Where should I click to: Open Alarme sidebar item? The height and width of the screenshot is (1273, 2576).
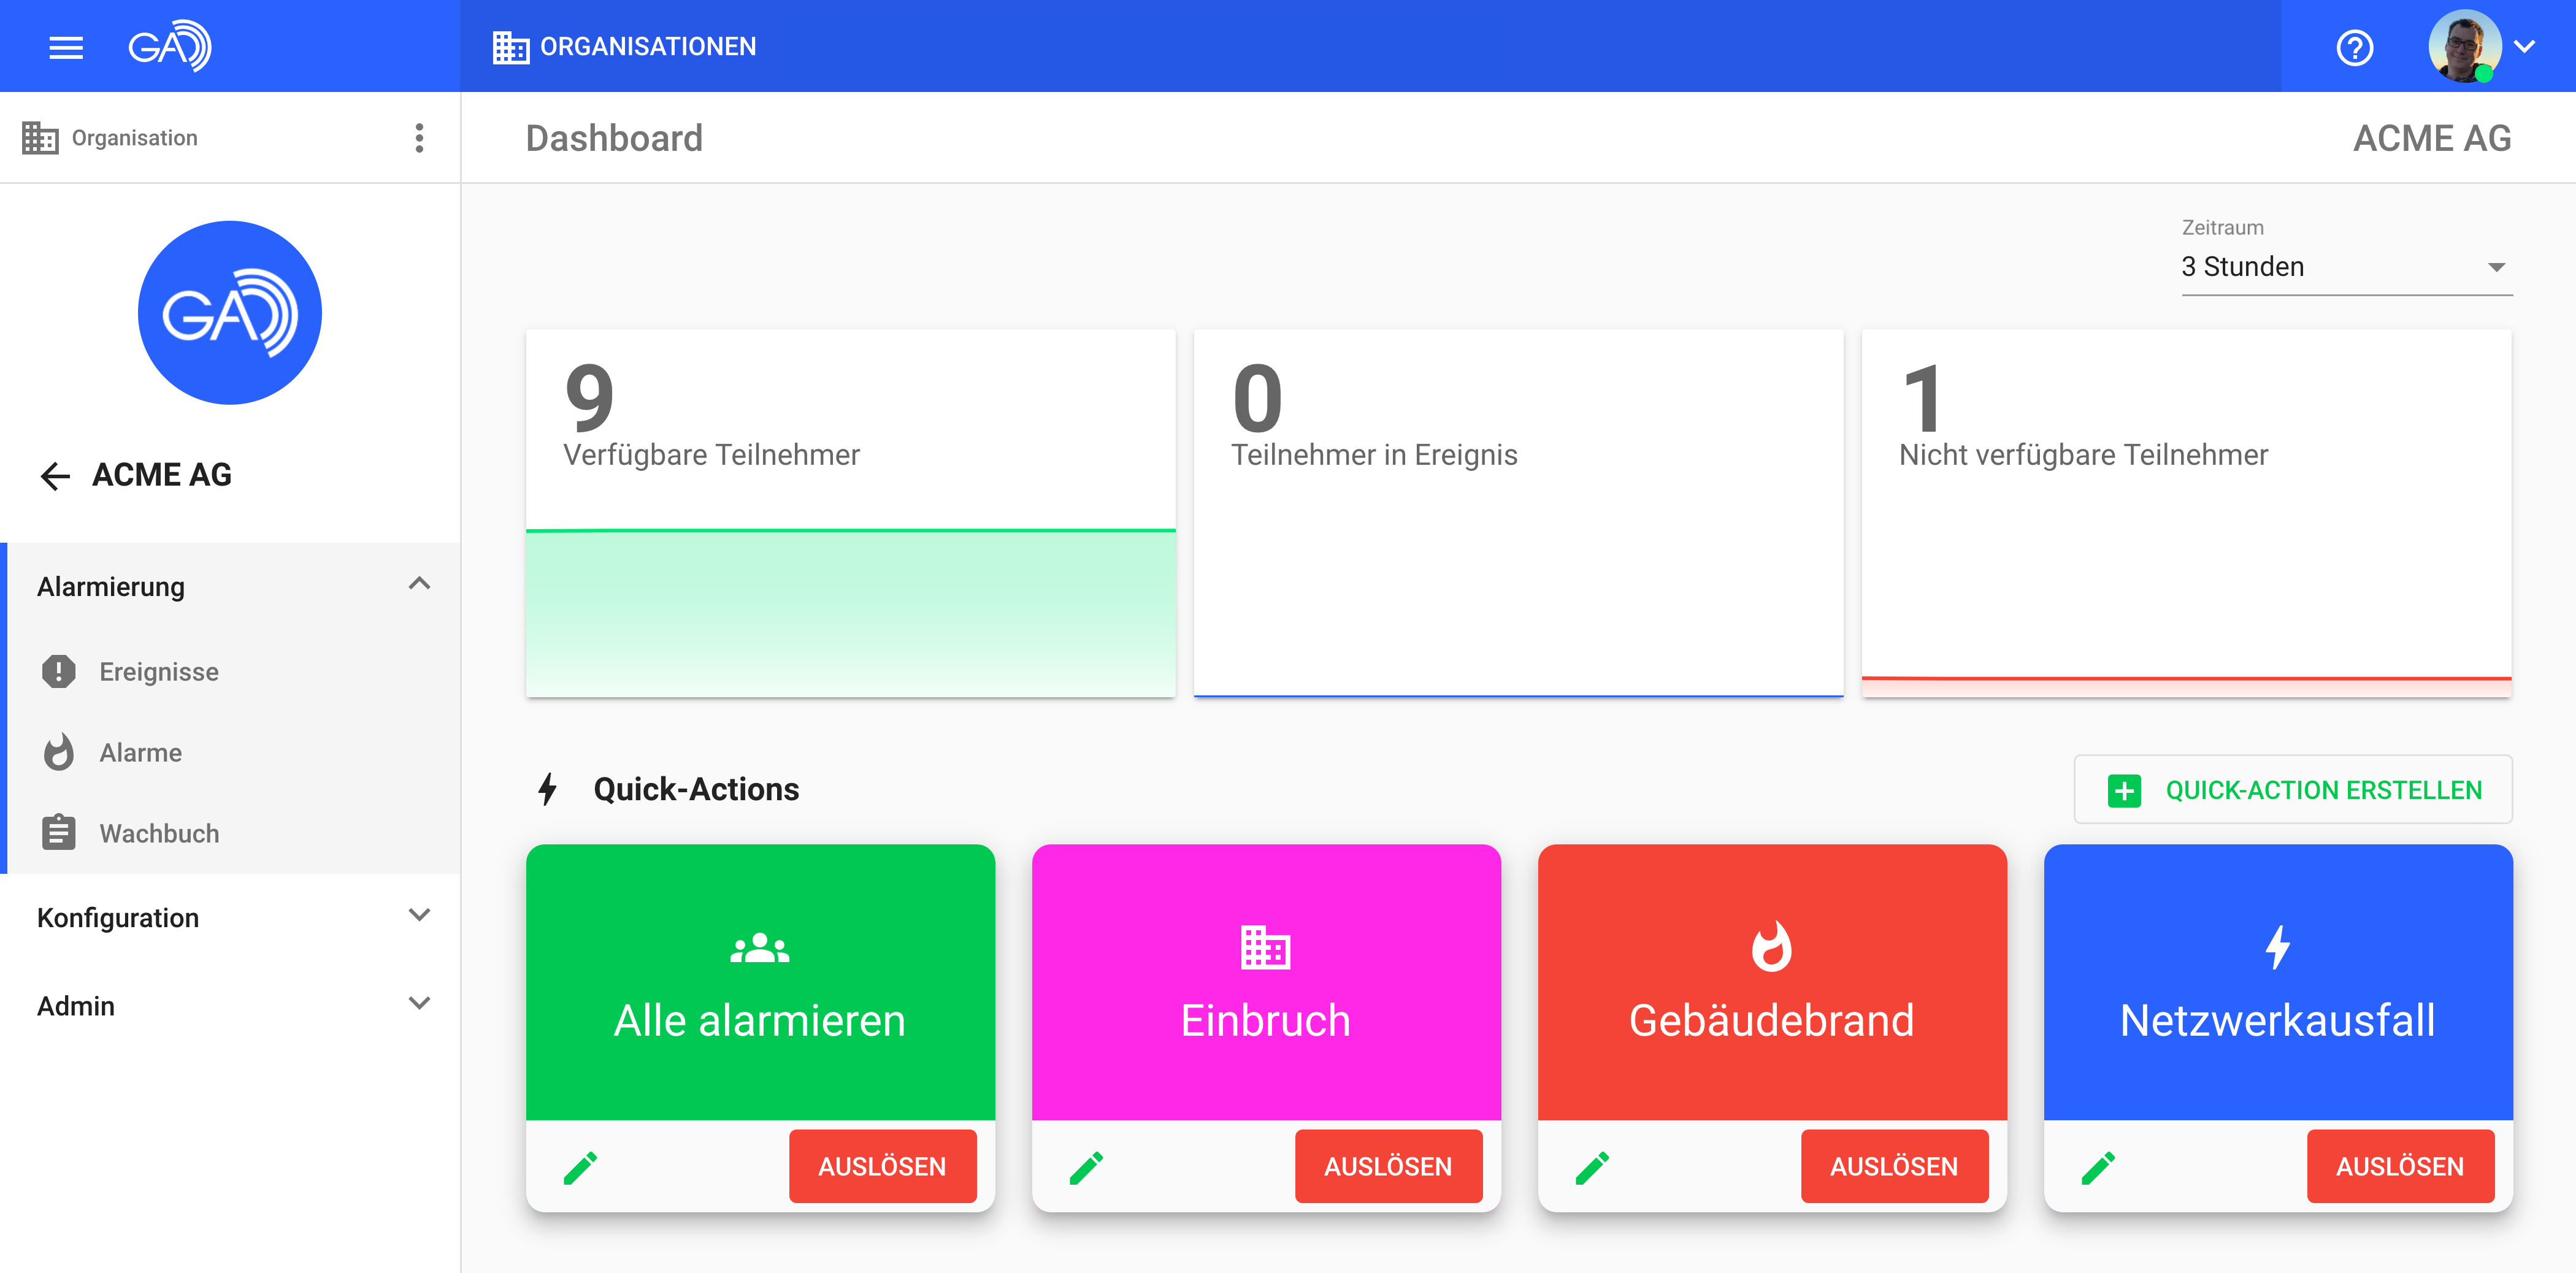click(x=140, y=753)
